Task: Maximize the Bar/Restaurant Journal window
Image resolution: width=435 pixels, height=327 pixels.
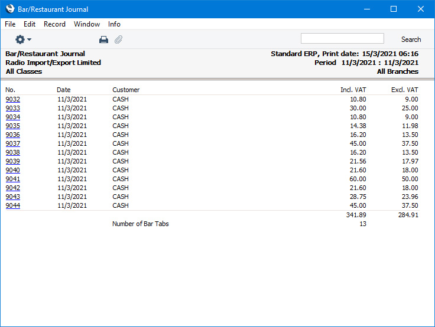Action: (394, 9)
